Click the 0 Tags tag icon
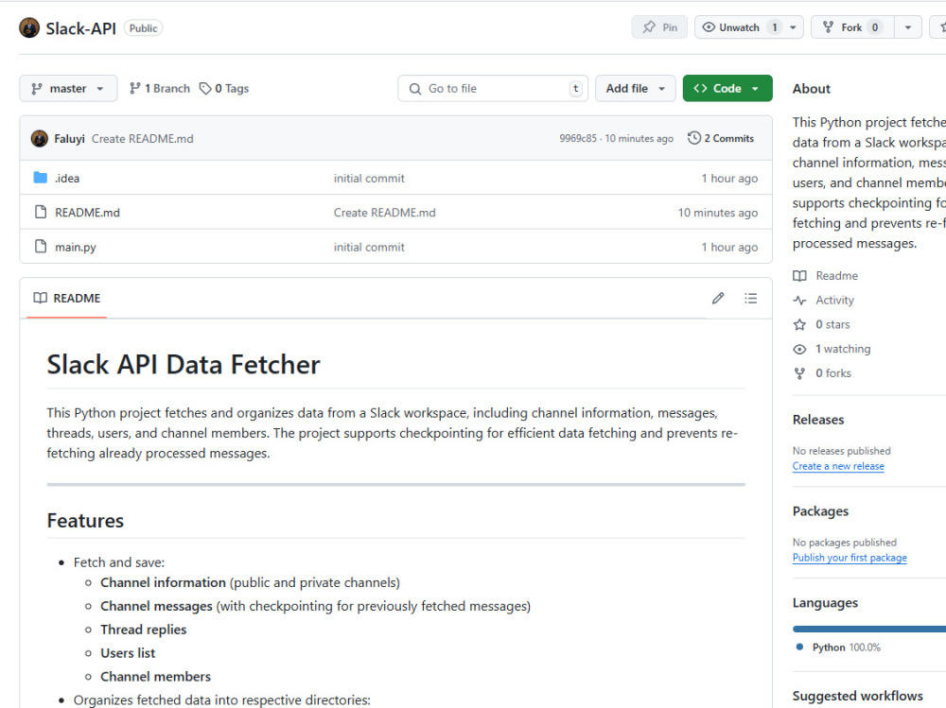 (205, 89)
